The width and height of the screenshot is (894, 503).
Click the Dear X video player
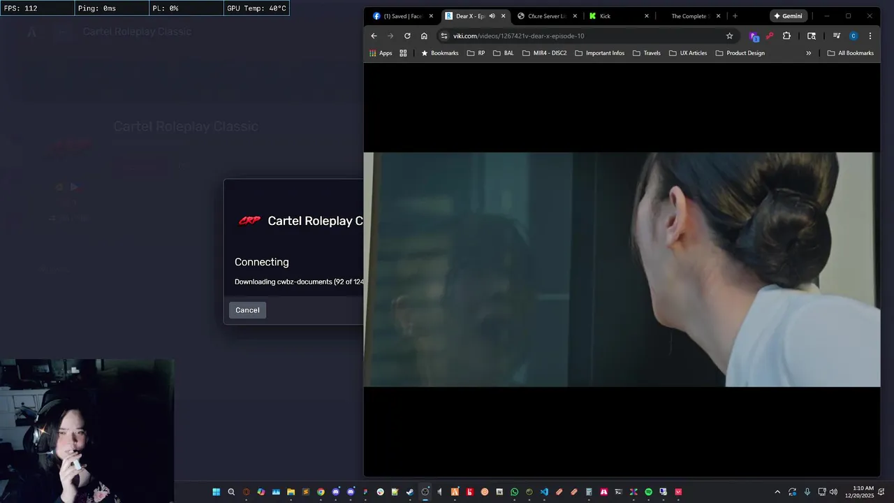point(622,269)
